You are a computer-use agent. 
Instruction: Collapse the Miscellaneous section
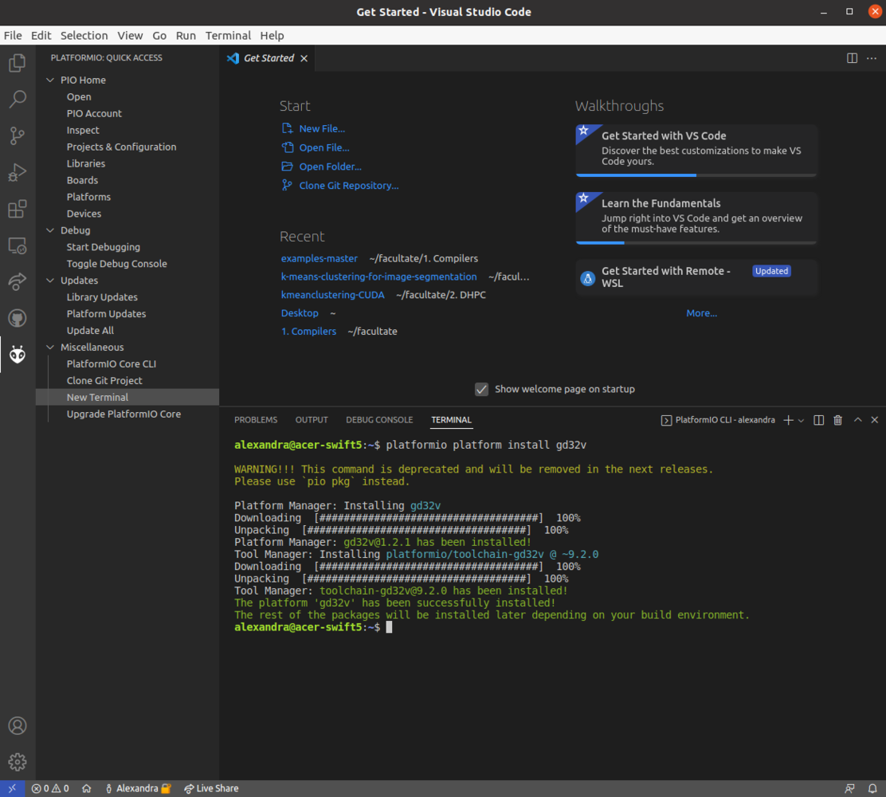(x=51, y=347)
